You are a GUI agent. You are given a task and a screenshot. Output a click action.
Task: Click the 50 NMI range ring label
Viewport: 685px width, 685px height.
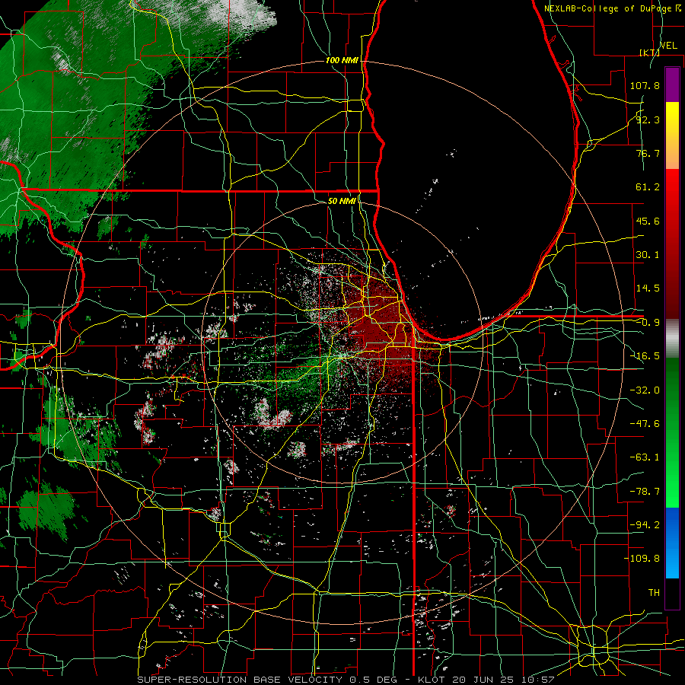pyautogui.click(x=342, y=201)
